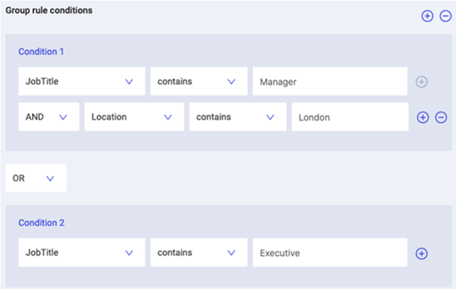Add a rule after the London row

(x=423, y=117)
